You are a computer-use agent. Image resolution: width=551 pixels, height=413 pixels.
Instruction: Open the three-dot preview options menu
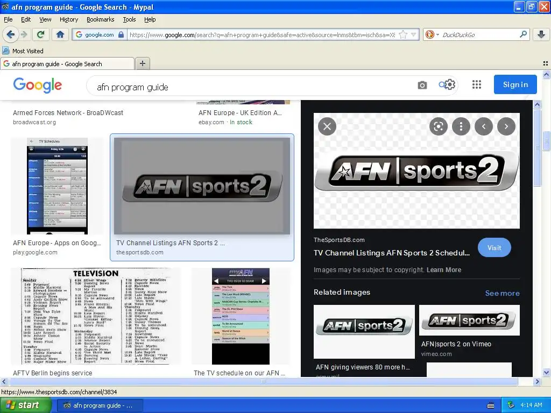click(x=461, y=126)
